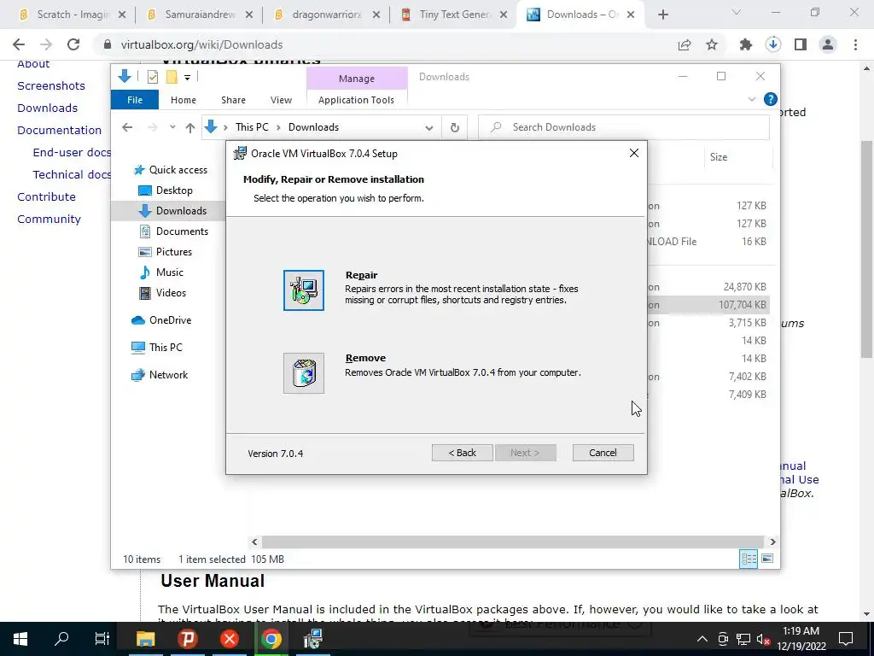Switch to Scratch browser tab

tap(72, 15)
